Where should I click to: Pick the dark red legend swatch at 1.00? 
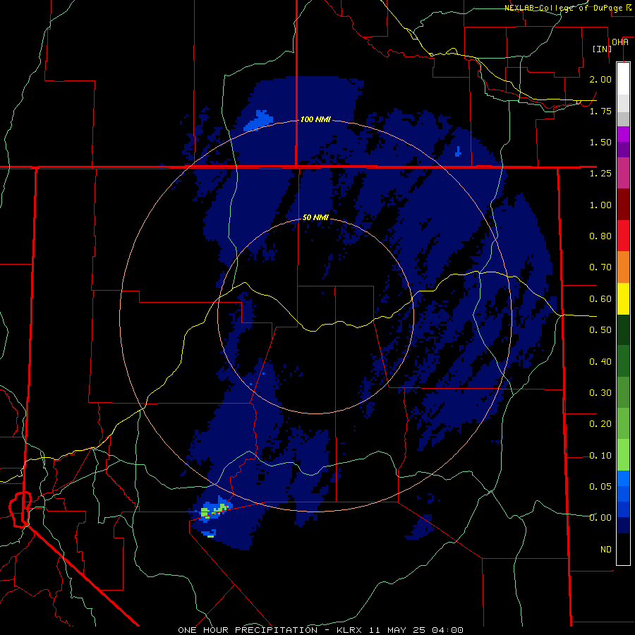[623, 205]
